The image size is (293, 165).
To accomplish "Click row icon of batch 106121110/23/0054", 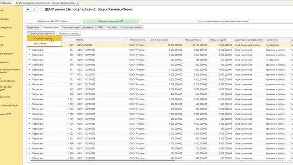I will [x=29, y=138].
